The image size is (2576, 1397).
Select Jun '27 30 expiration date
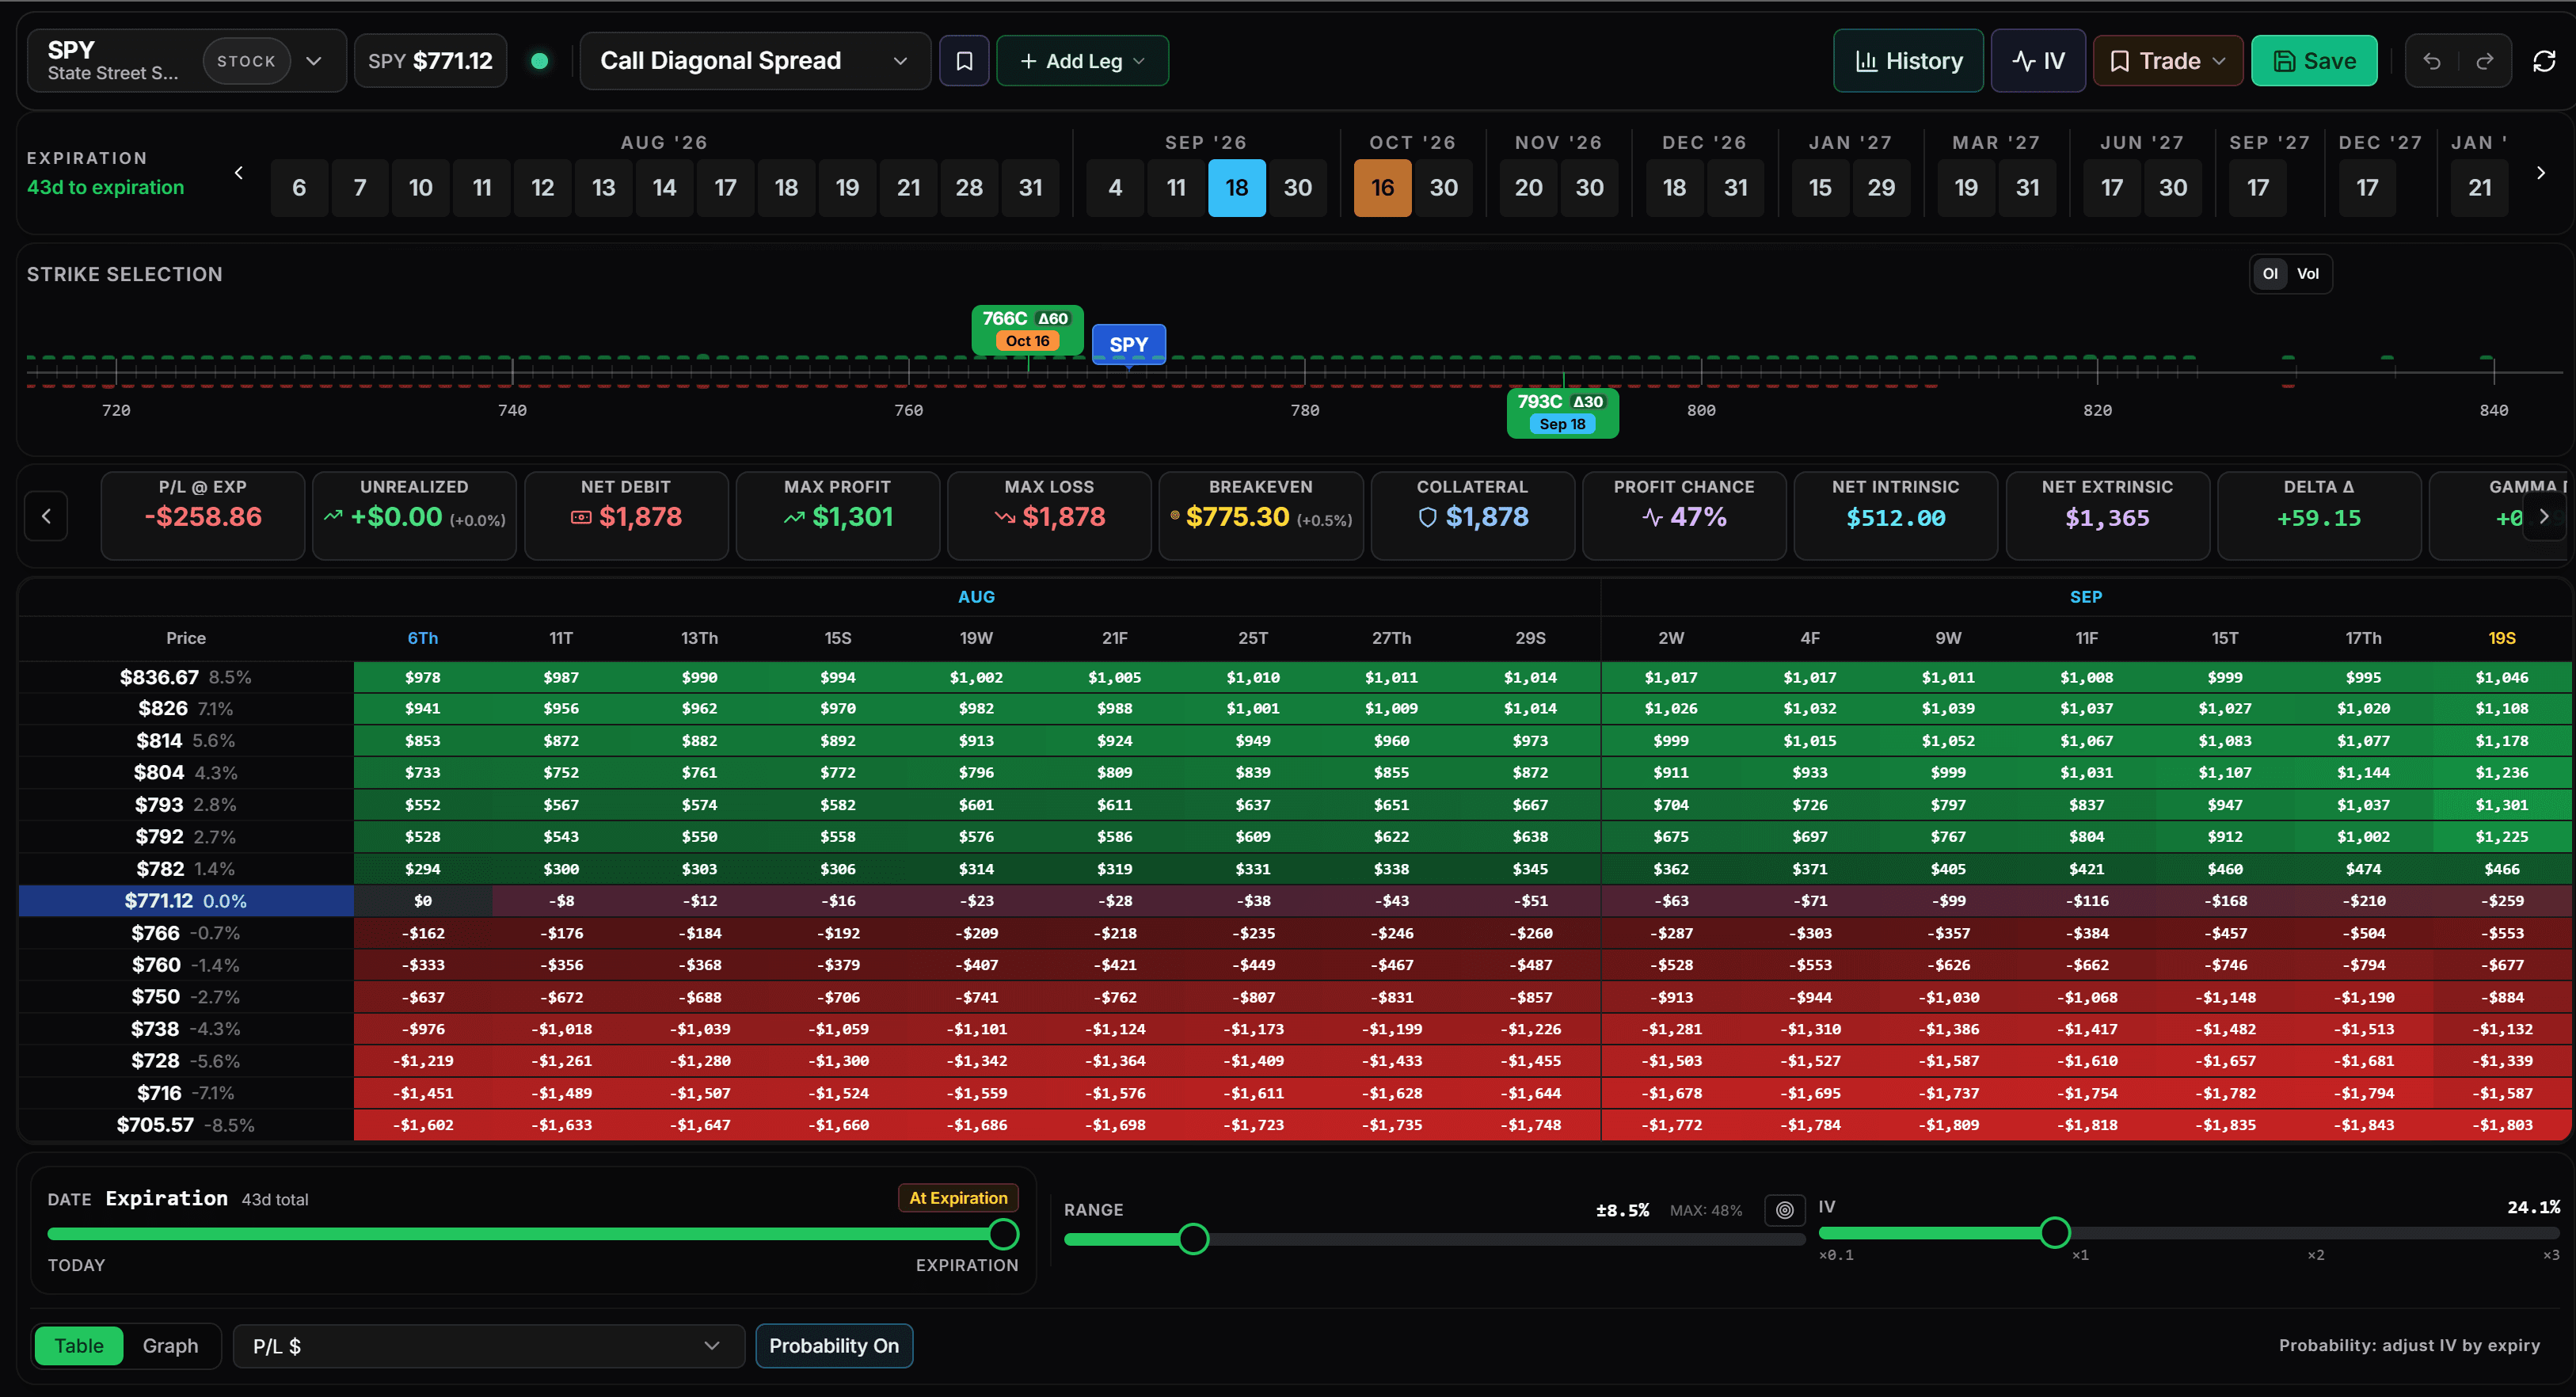pos(2173,188)
